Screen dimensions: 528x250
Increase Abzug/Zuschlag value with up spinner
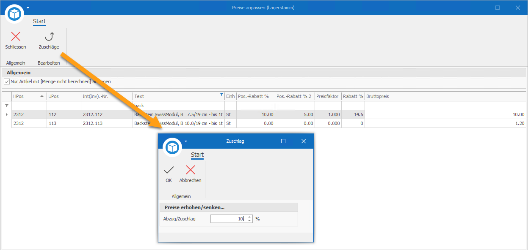[x=249, y=217]
